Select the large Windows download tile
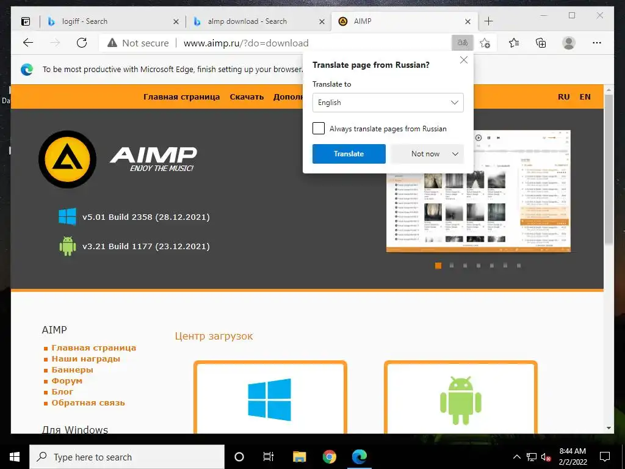 click(x=270, y=398)
